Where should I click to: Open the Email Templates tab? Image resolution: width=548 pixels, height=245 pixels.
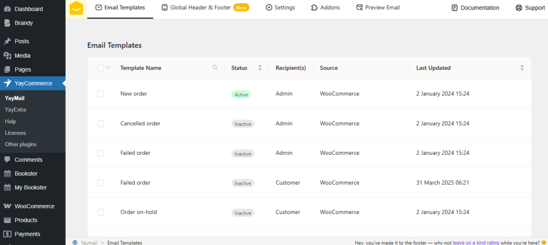pyautogui.click(x=120, y=7)
